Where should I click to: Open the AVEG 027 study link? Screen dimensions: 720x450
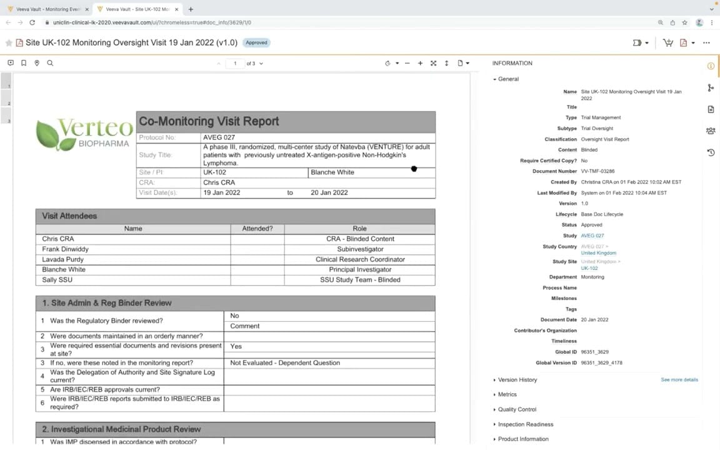[x=592, y=236]
